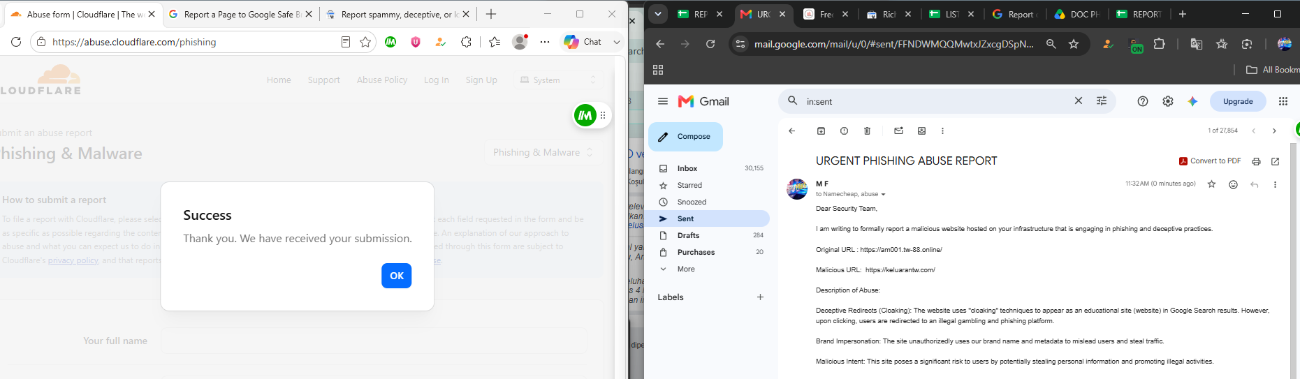The image size is (1300, 379).
Task: Expand the chevron beside Copilot Chat
Action: tap(617, 42)
